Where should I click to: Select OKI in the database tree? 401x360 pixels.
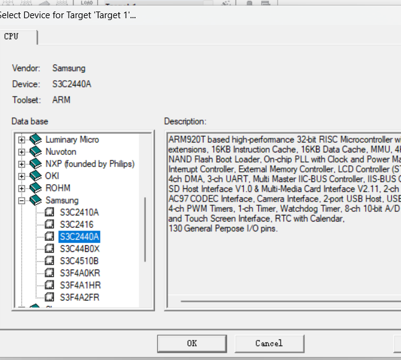(x=52, y=176)
